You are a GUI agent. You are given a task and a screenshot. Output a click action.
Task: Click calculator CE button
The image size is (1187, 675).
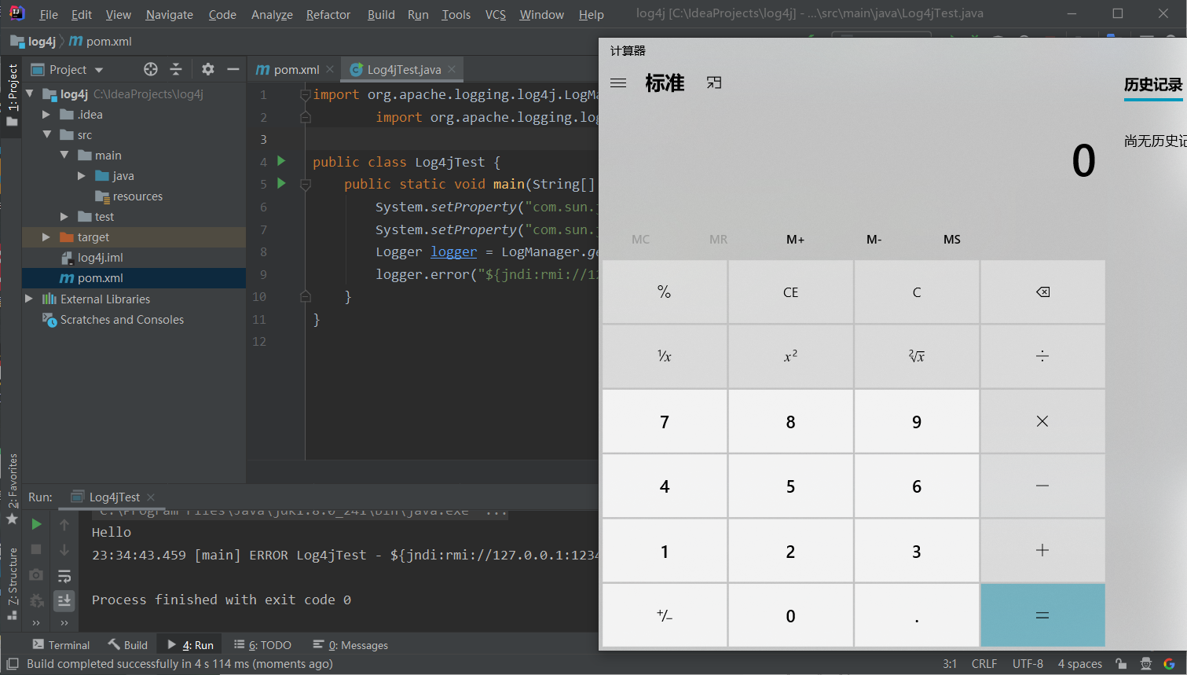(790, 292)
